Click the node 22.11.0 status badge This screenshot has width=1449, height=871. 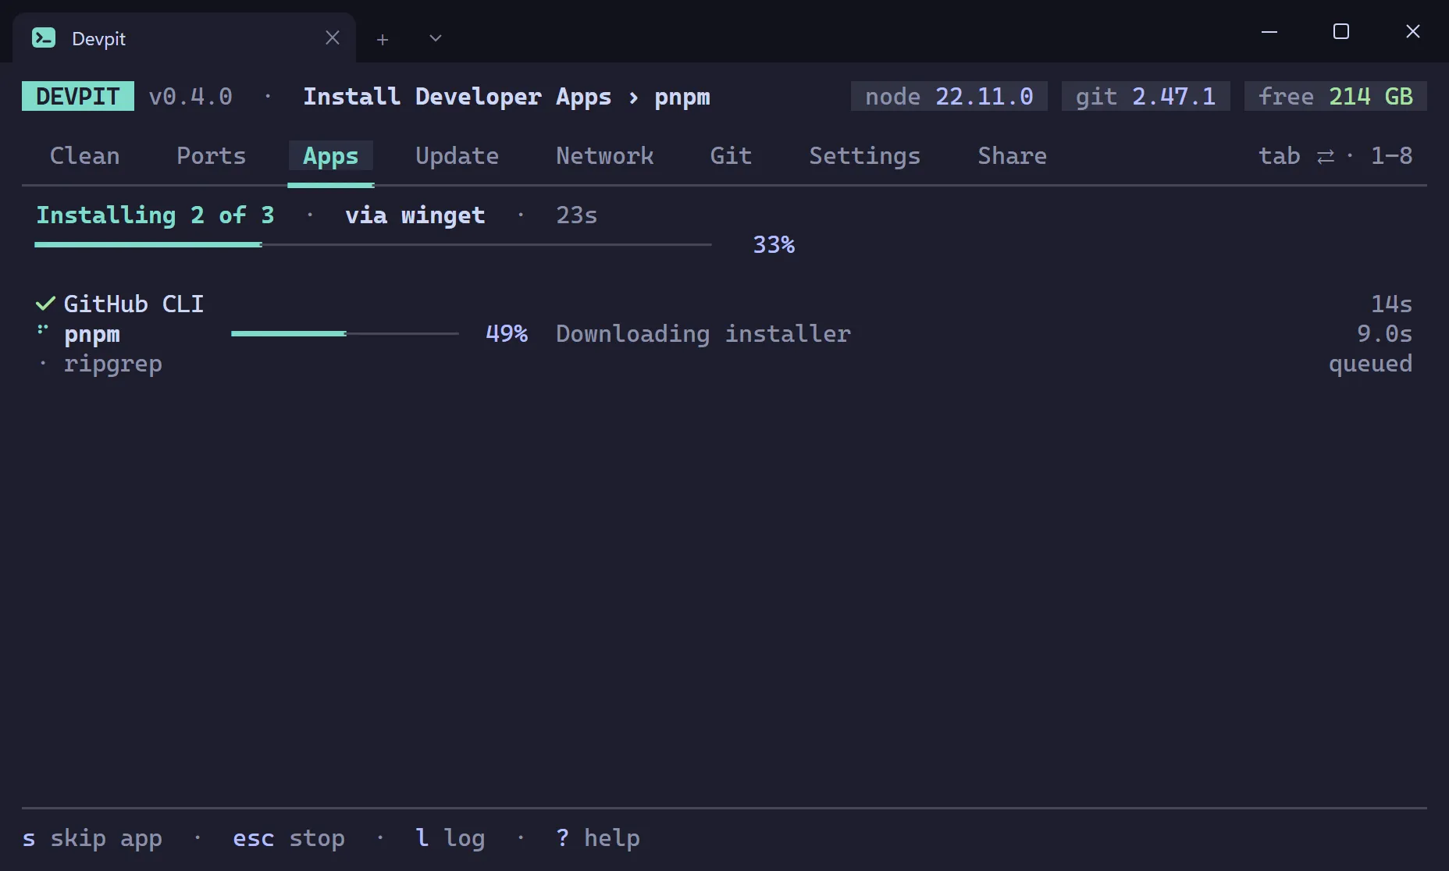point(949,96)
